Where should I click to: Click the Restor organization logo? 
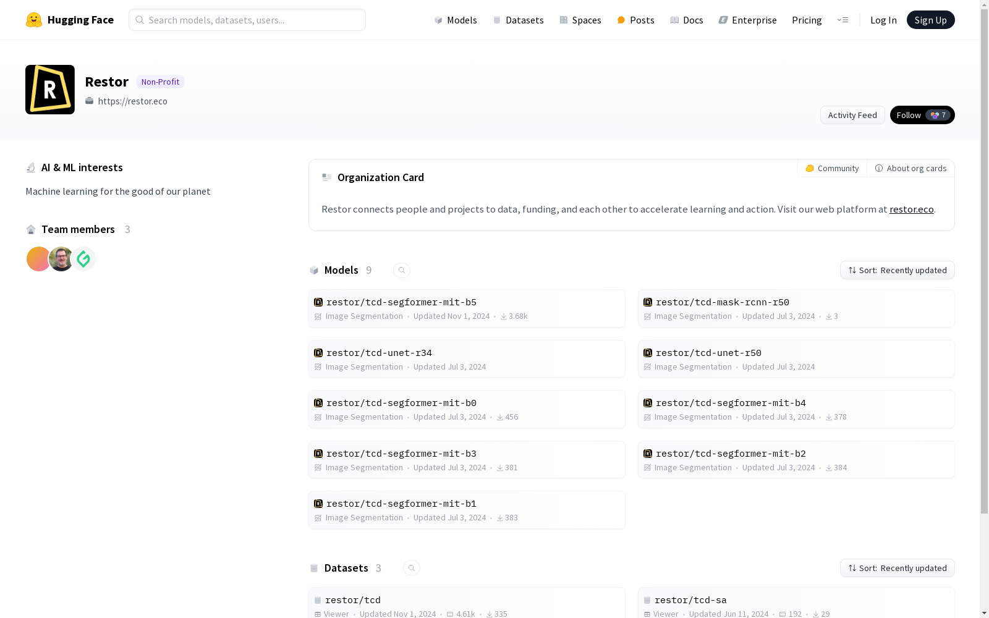[50, 90]
